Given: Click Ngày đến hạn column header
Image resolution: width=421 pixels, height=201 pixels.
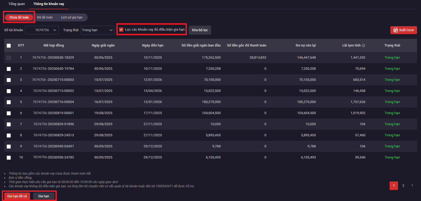Looking at the screenshot, I should pyautogui.click(x=153, y=45).
